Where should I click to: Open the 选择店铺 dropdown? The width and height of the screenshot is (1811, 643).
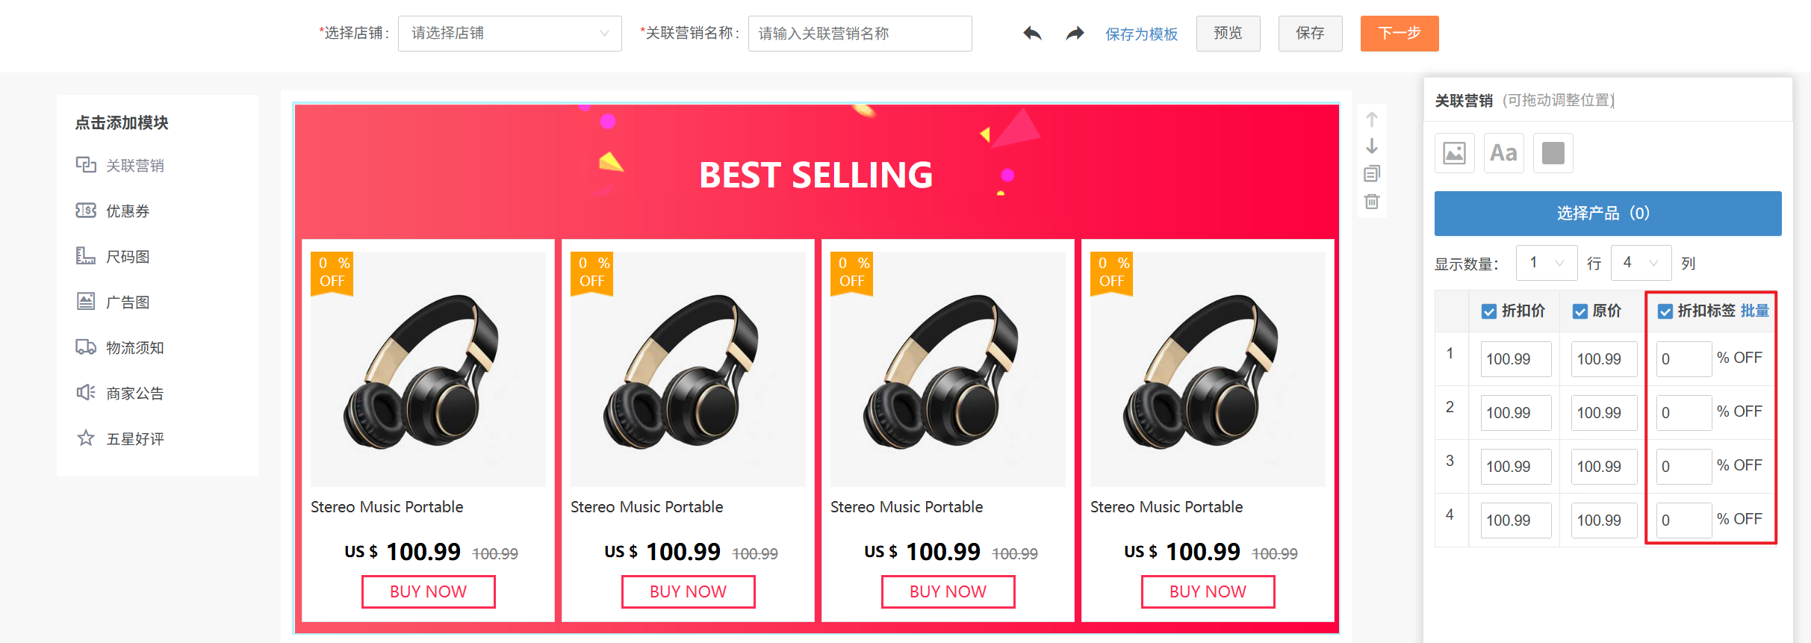(x=509, y=34)
